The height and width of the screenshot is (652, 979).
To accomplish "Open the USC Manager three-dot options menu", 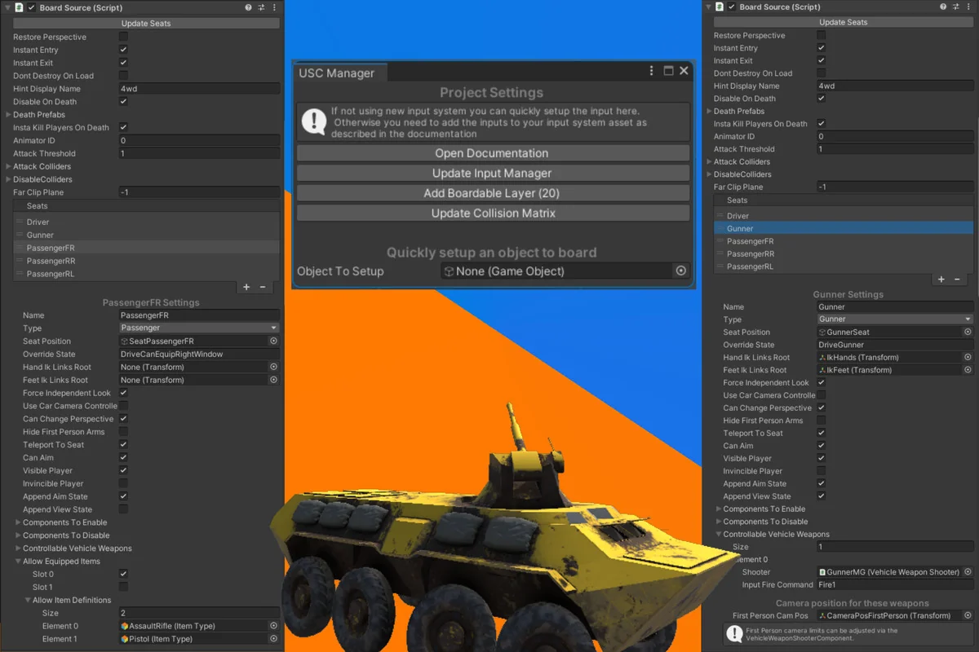I will [651, 71].
